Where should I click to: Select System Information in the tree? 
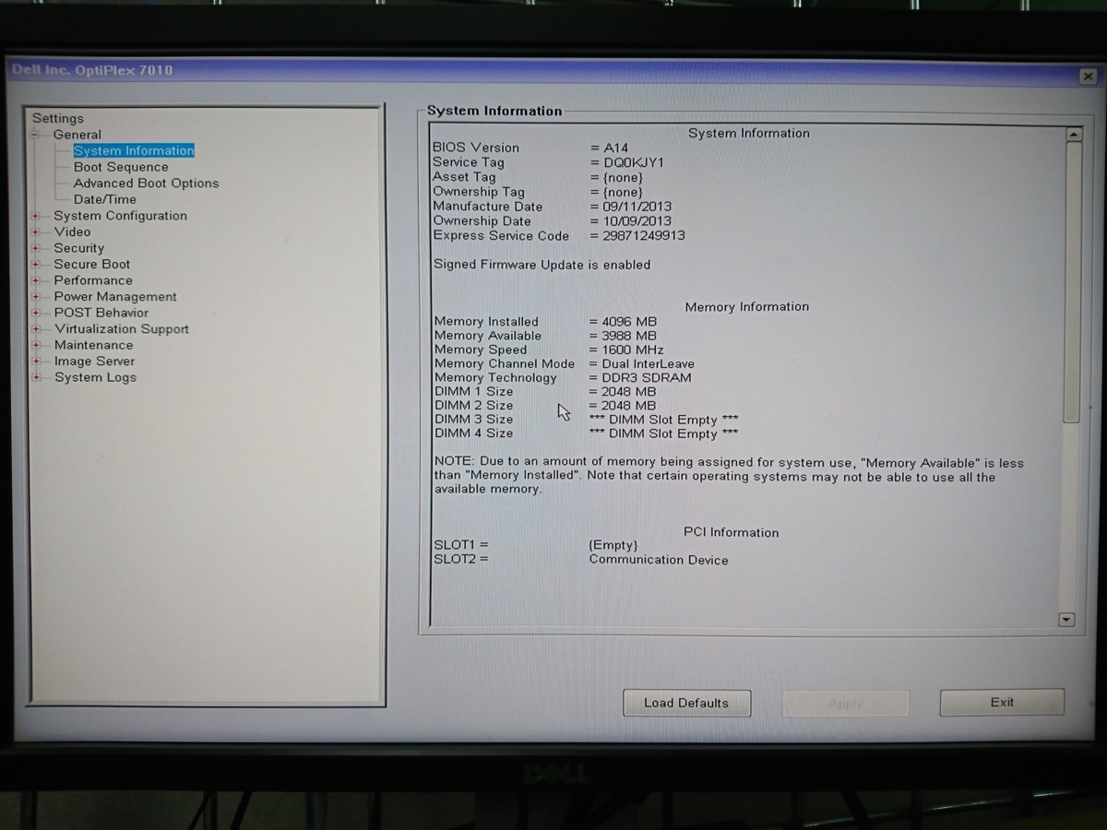coord(134,150)
